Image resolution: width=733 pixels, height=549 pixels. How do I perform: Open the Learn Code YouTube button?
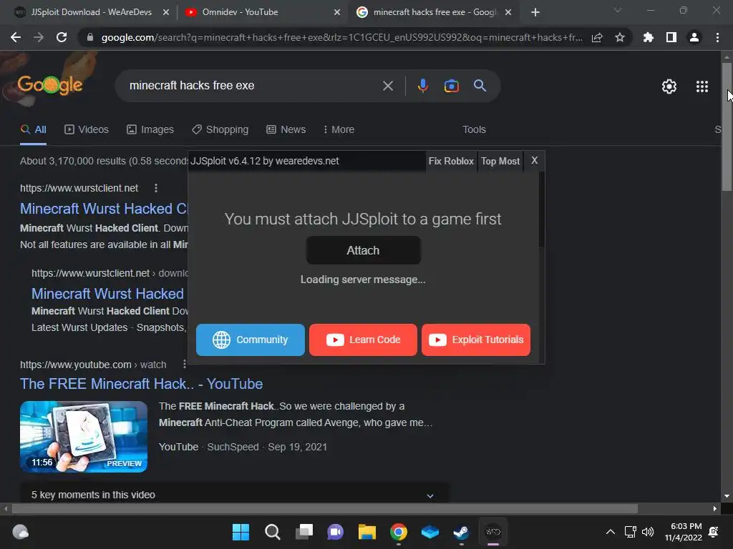[363, 340]
